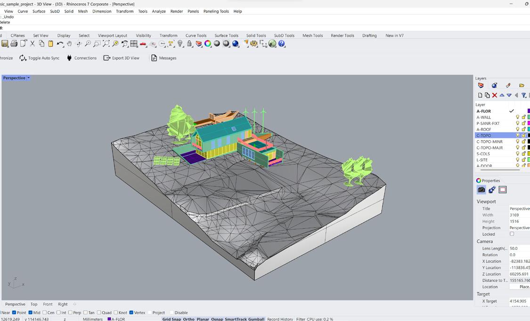Click the Undo arrow icon
Screen dimensions: 530x321
pos(60,44)
